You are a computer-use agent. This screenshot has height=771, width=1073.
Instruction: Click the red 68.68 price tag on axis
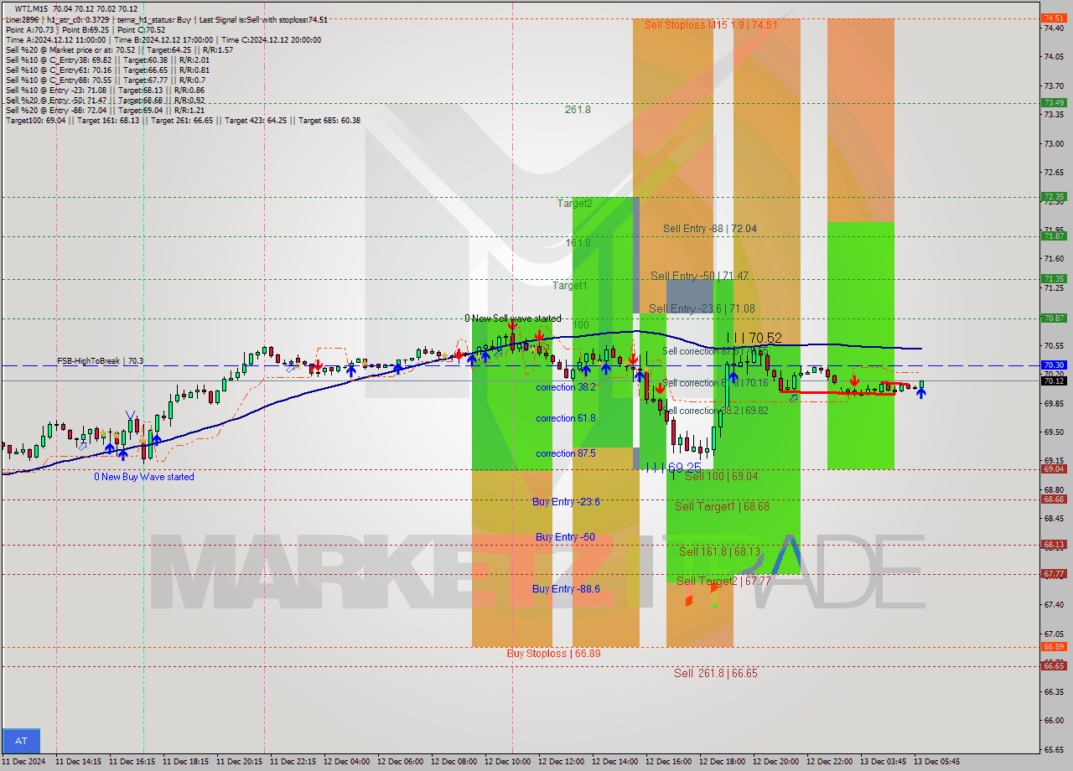pos(1053,499)
